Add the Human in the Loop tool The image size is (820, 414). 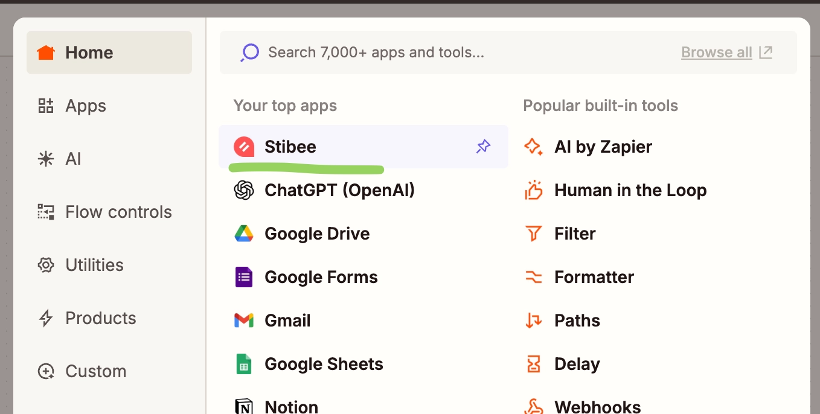coord(630,190)
